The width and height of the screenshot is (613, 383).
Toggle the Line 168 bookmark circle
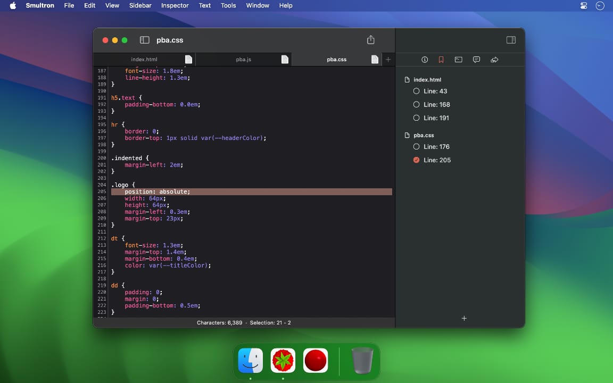417,104
